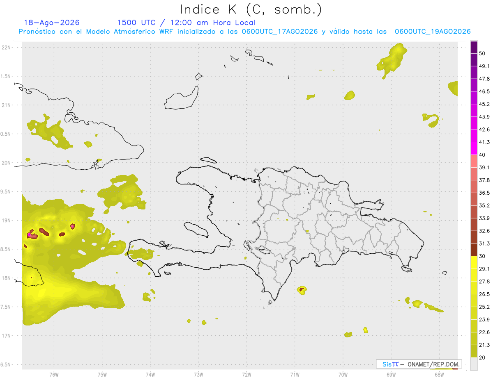The image size is (493, 380).
Task: Click the colorbar value "32.6"
Action: [x=485, y=231]
